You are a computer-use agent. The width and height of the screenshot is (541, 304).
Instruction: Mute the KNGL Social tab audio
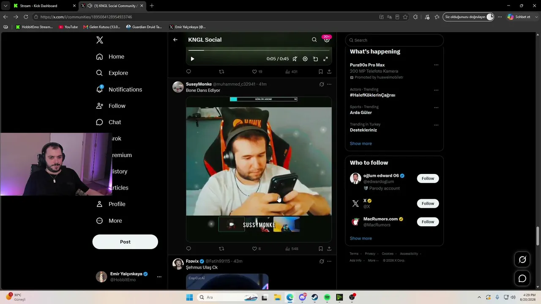coord(90,6)
